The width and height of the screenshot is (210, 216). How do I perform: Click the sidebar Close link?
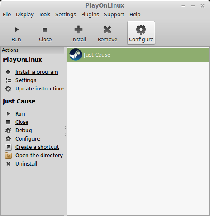22,122
